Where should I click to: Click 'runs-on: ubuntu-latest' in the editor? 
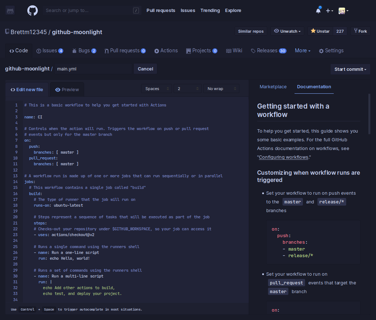[58, 205]
